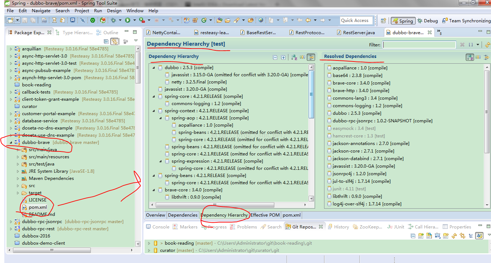This screenshot has height=263, width=491.
Task: Click the Relaunch green power icon
Action: pyautogui.click(x=93, y=21)
